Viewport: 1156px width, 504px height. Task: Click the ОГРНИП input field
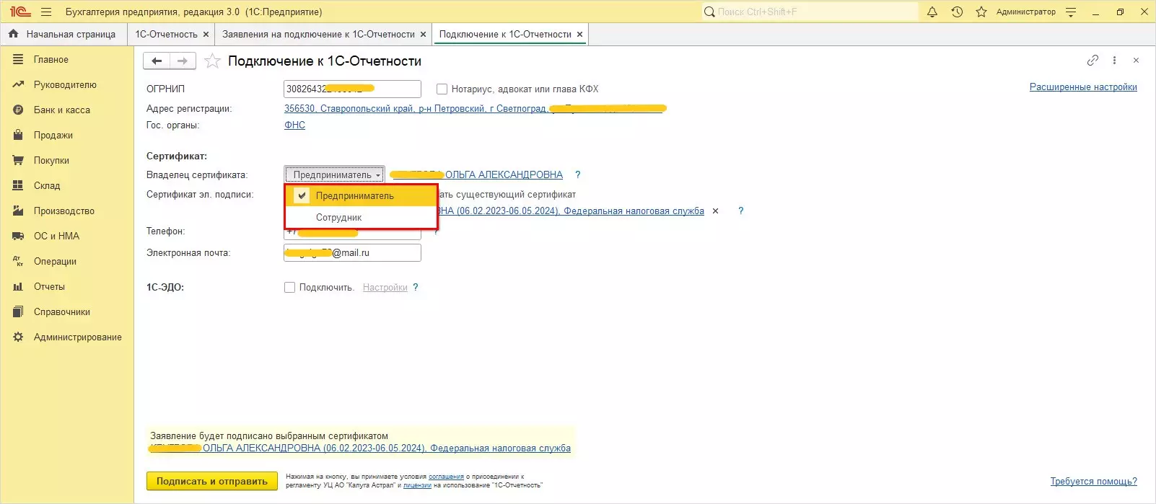click(x=352, y=89)
